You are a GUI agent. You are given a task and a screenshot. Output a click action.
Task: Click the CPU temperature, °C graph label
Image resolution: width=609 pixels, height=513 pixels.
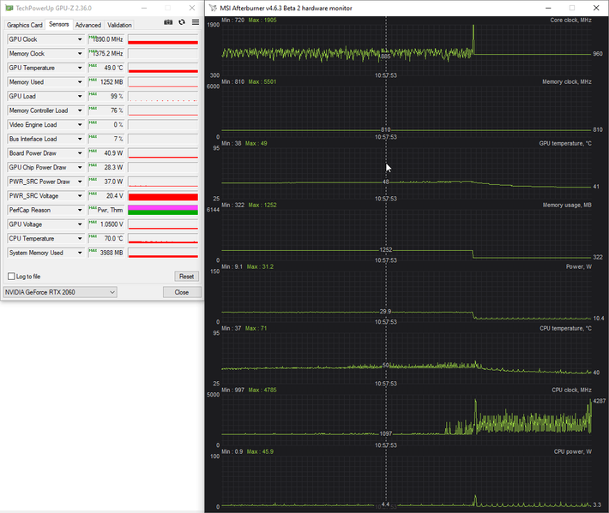coord(565,328)
